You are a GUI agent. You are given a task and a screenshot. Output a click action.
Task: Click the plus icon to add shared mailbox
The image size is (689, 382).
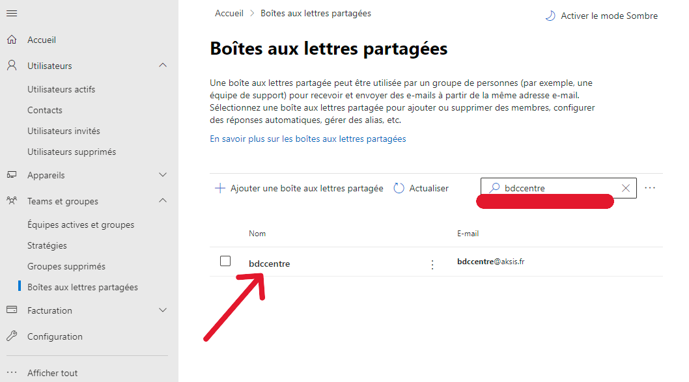[219, 188]
